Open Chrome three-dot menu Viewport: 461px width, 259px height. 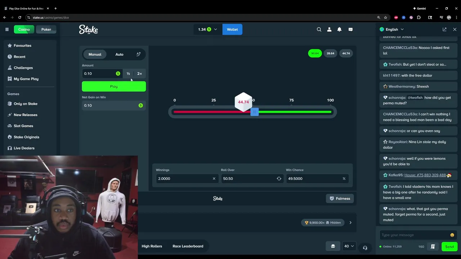tap(456, 17)
